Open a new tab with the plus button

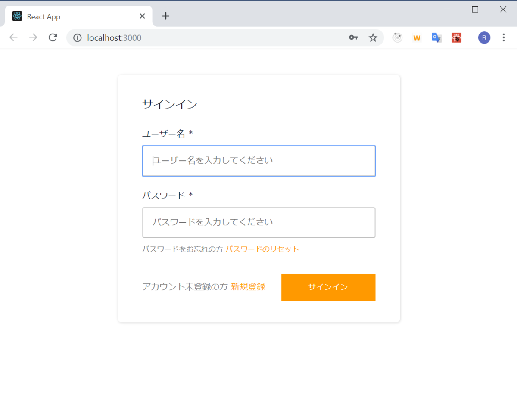click(x=165, y=16)
